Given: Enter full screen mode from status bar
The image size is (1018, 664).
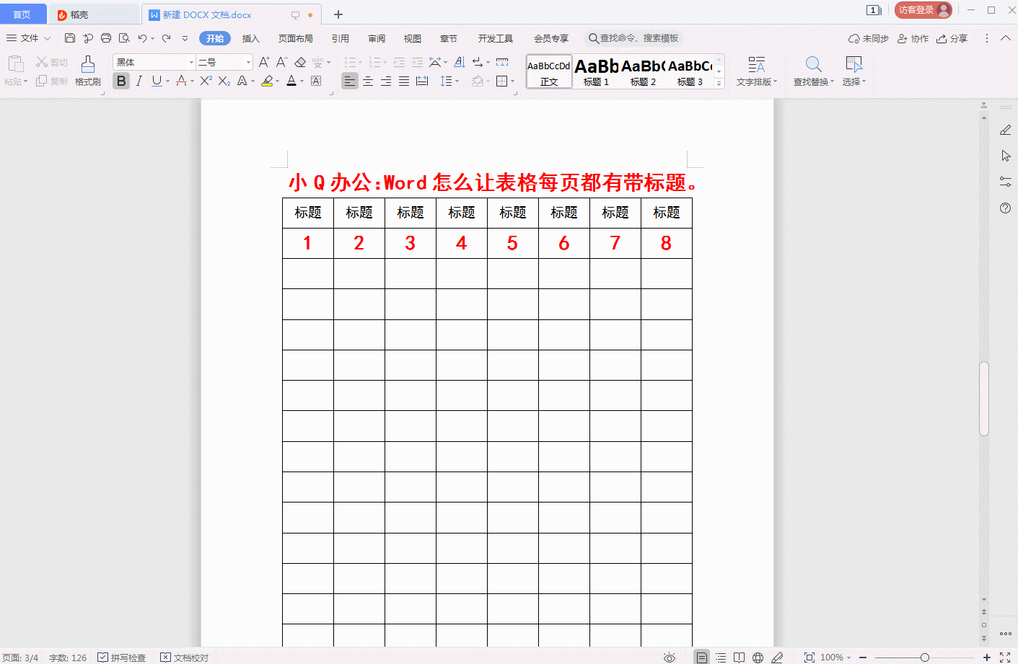Looking at the screenshot, I should pyautogui.click(x=1005, y=658).
